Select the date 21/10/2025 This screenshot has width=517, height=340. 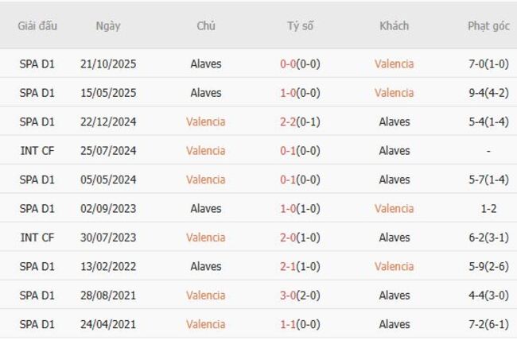108,64
